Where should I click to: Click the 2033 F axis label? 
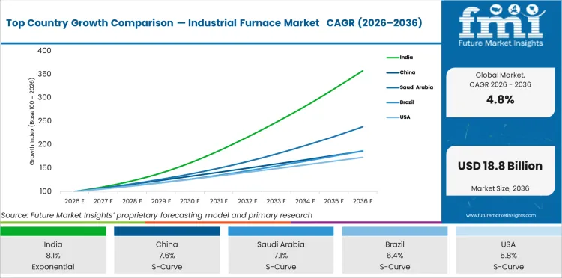[x=277, y=201]
